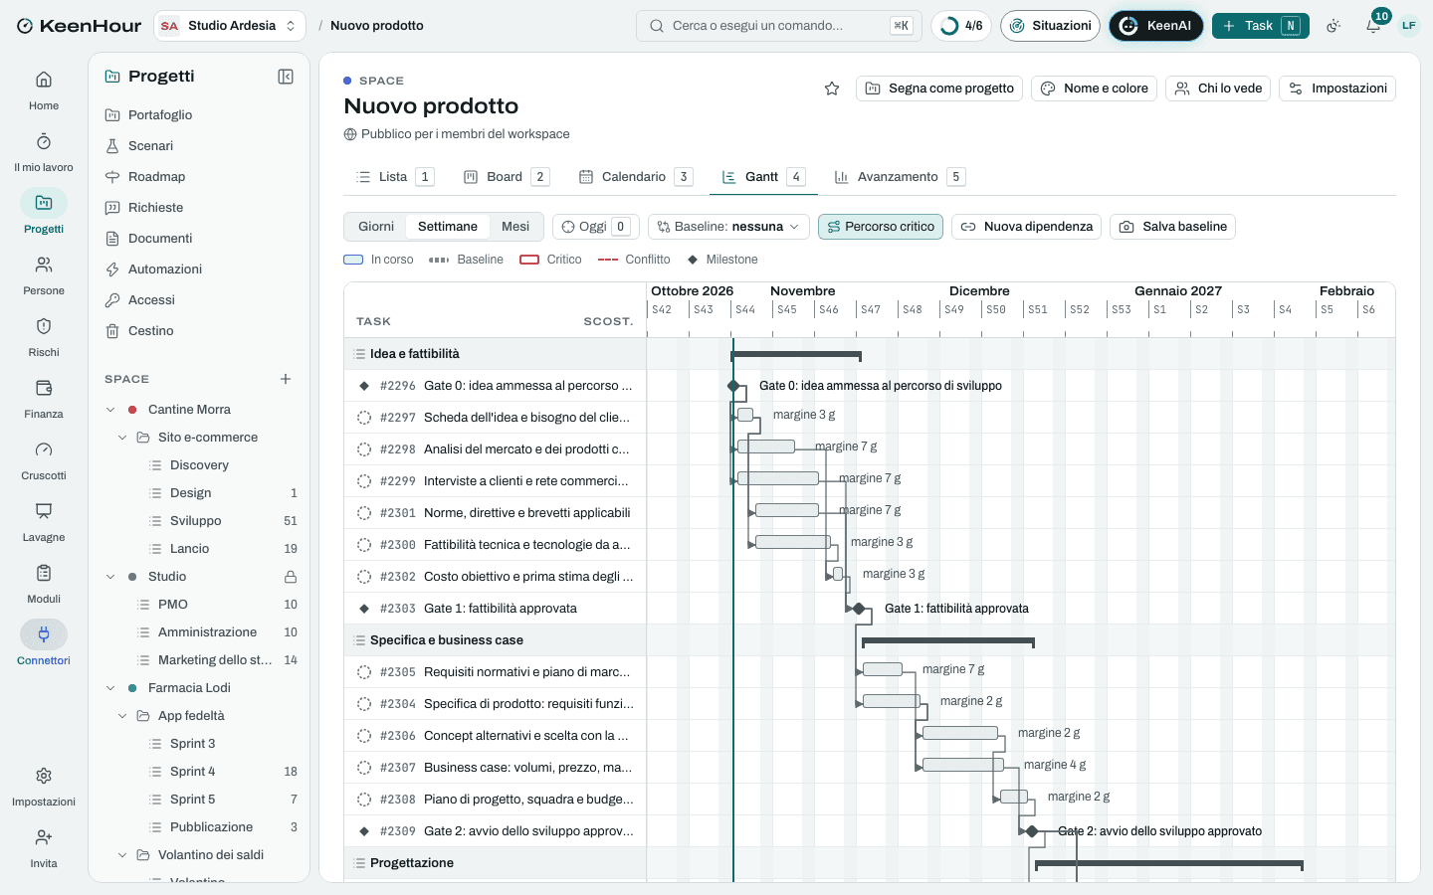Toggle status circle of task #2305

364,672
